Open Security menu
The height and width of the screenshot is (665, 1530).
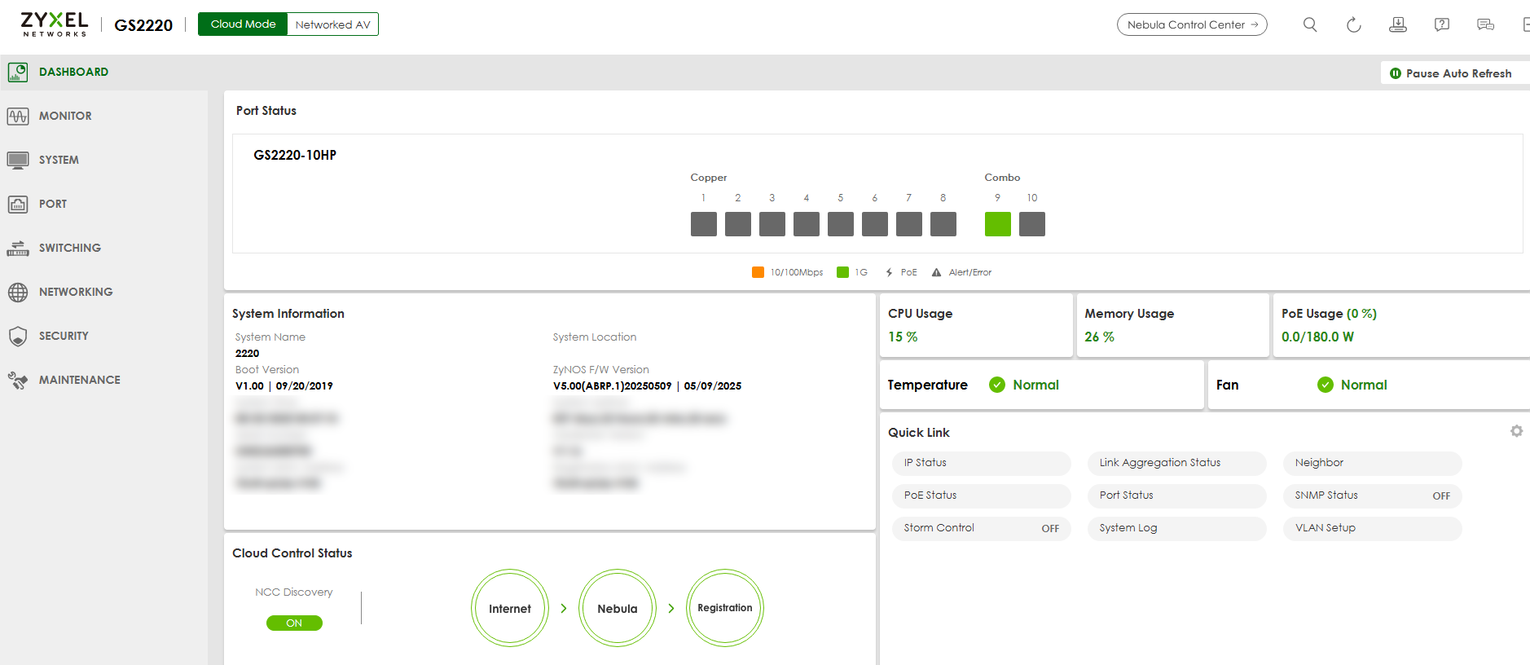pyautogui.click(x=64, y=337)
